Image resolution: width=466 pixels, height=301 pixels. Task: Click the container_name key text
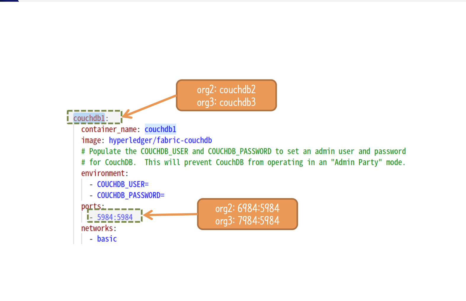click(x=109, y=130)
